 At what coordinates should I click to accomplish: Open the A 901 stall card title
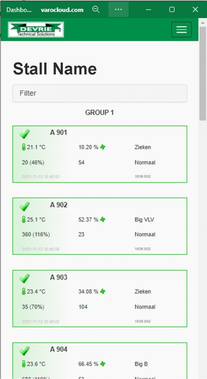click(x=58, y=132)
